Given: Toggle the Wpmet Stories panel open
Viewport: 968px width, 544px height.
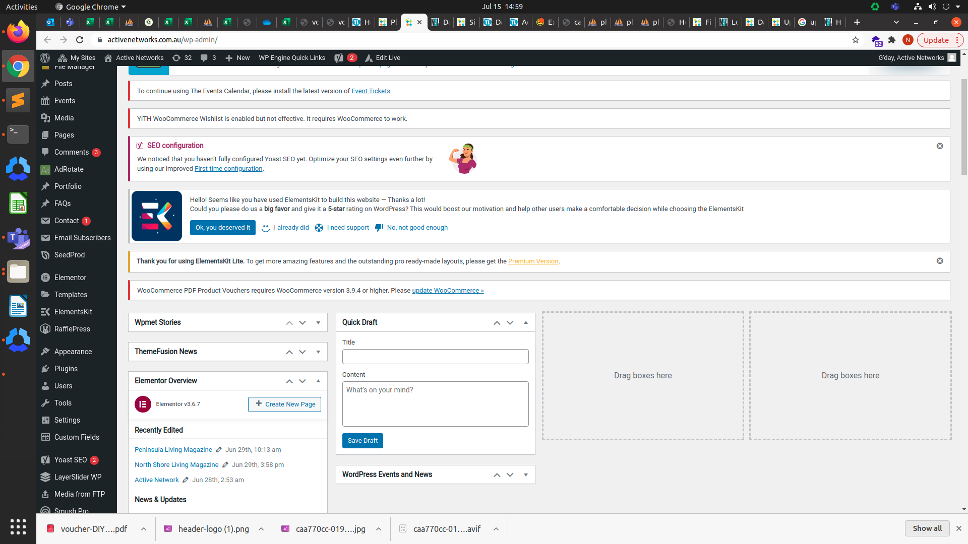Looking at the screenshot, I should pos(318,323).
